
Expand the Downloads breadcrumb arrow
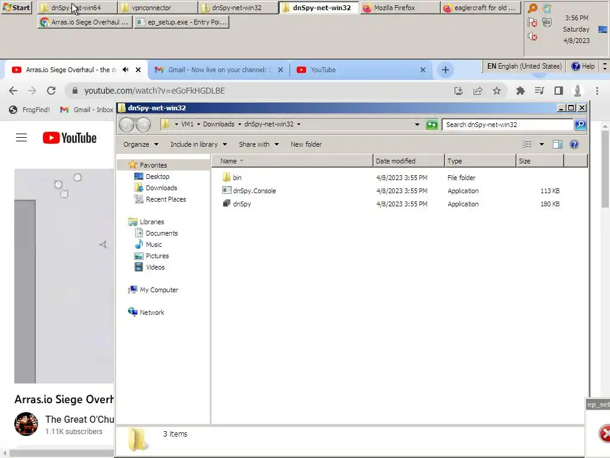pyautogui.click(x=239, y=124)
